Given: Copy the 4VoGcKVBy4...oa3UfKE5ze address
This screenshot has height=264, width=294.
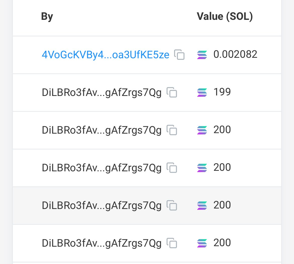Looking at the screenshot, I should [x=179, y=55].
